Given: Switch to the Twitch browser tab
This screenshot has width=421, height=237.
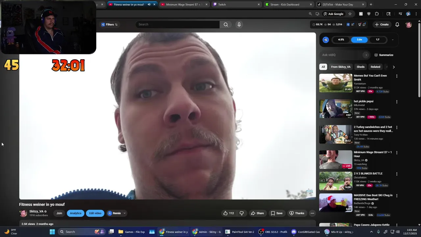Looking at the screenshot, I should [x=236, y=5].
